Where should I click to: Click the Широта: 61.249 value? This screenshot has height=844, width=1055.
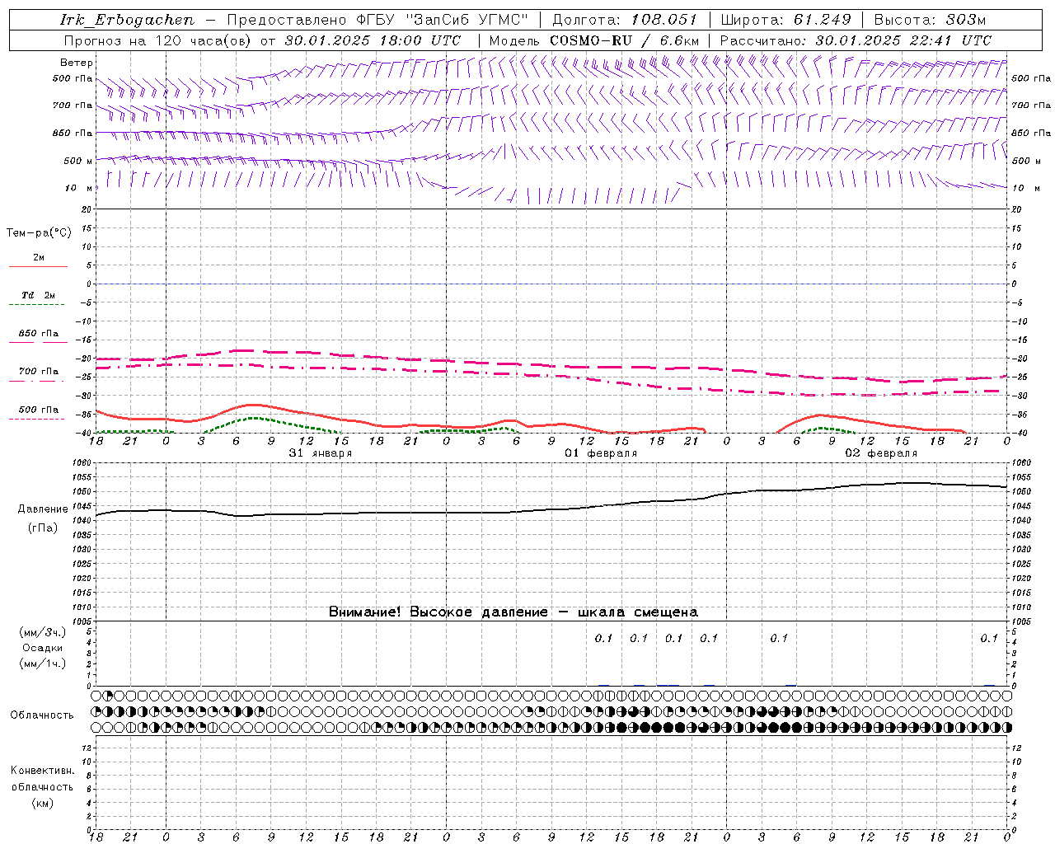coord(785,20)
